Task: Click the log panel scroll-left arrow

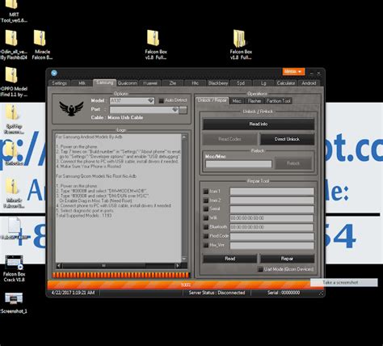Action: pyautogui.click(x=59, y=266)
